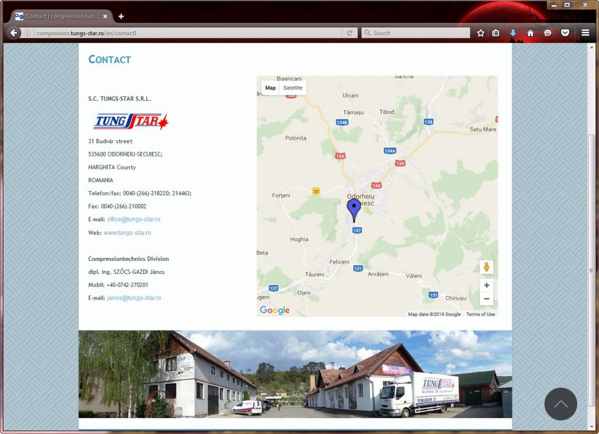Select the Map view type button

(x=270, y=88)
